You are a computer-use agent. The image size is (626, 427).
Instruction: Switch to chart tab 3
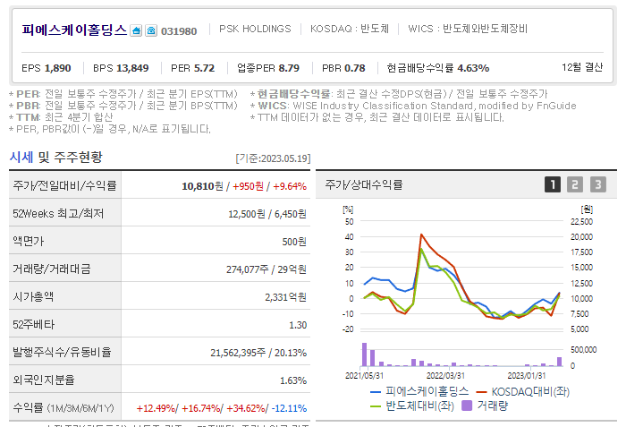coord(598,184)
